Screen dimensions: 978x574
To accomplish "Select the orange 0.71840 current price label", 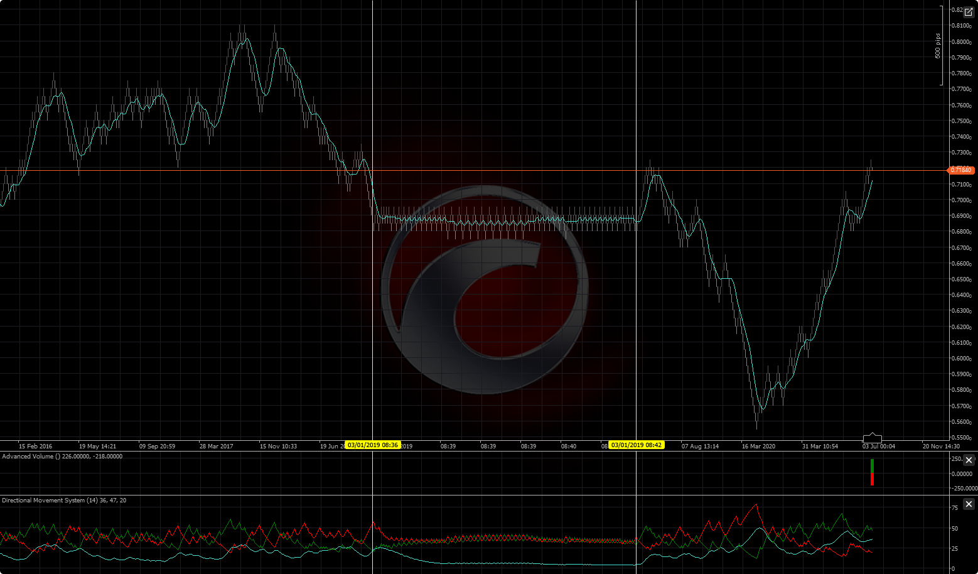I will [960, 170].
